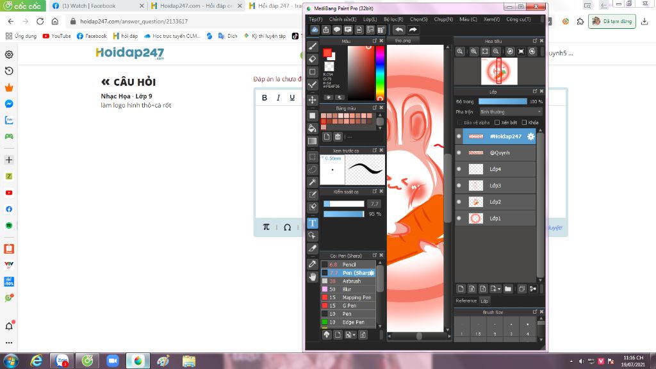Viewport: 656px width, 369px height.
Task: Click the cloud save icon
Action: click(315, 29)
